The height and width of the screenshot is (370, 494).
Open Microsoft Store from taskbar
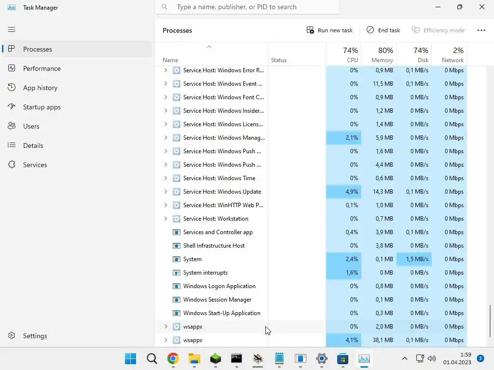[x=343, y=358]
